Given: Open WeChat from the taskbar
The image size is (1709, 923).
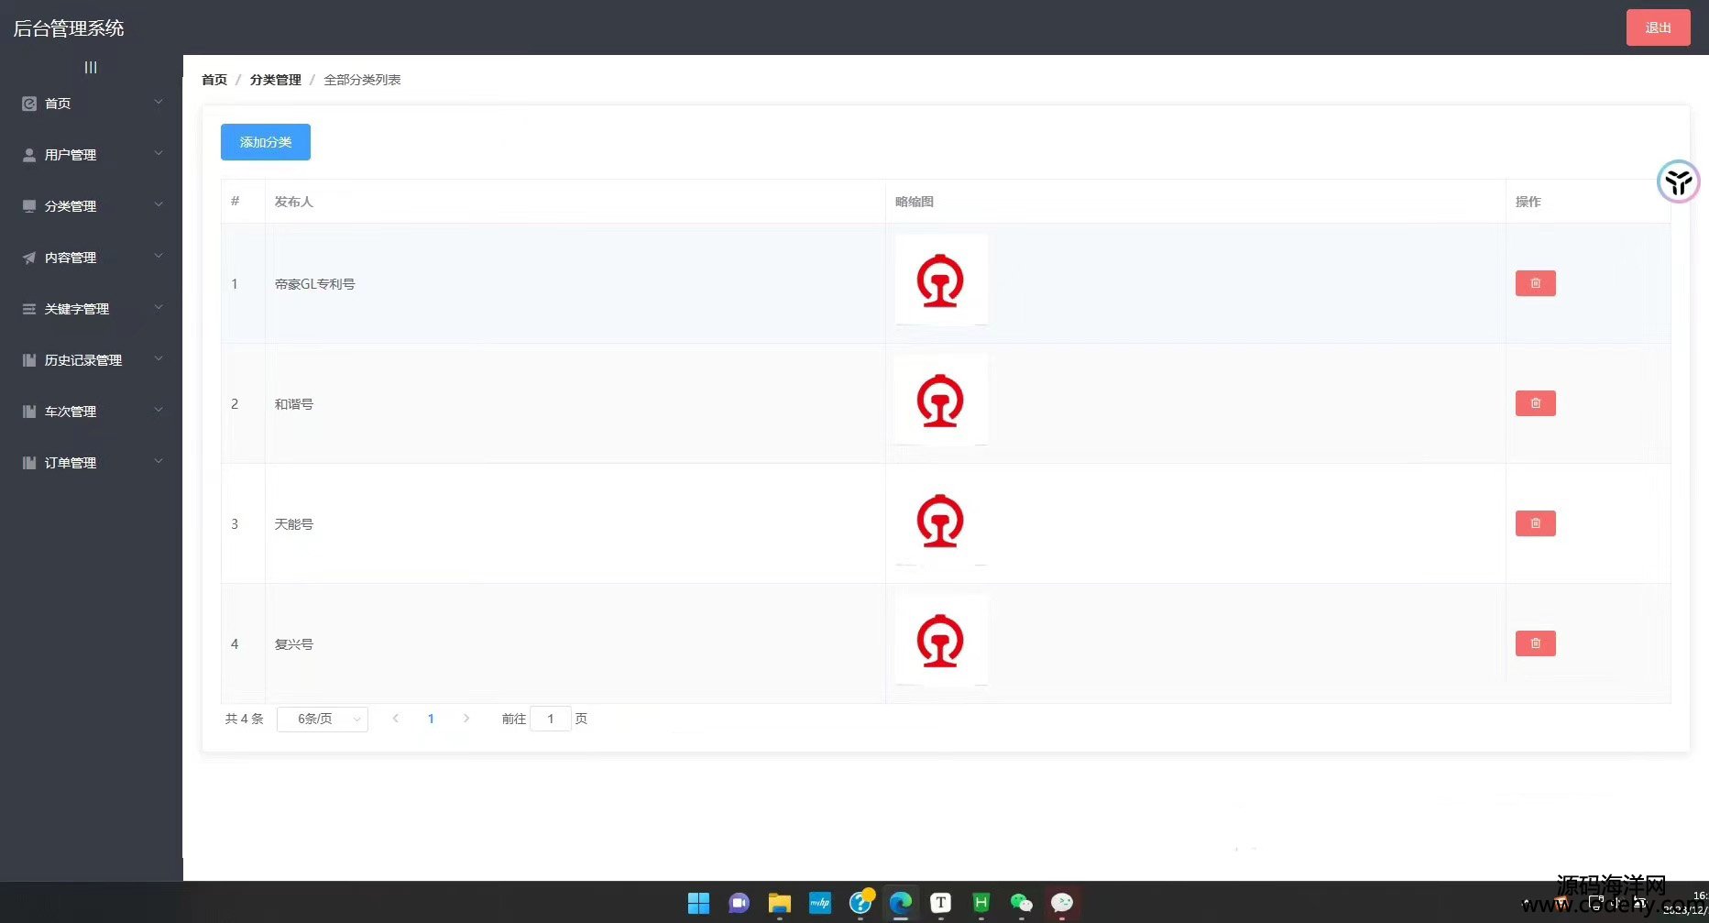Looking at the screenshot, I should [x=1022, y=903].
